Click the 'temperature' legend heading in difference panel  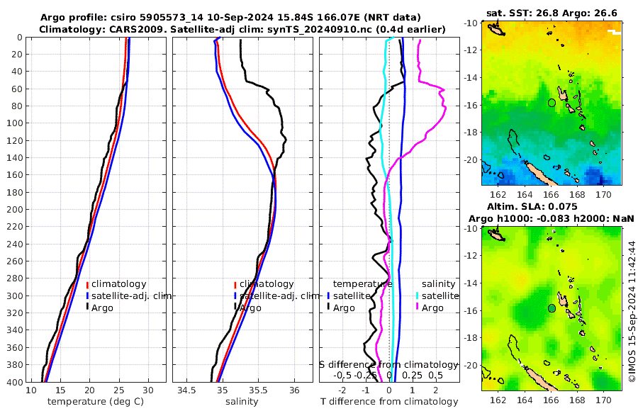point(362,284)
